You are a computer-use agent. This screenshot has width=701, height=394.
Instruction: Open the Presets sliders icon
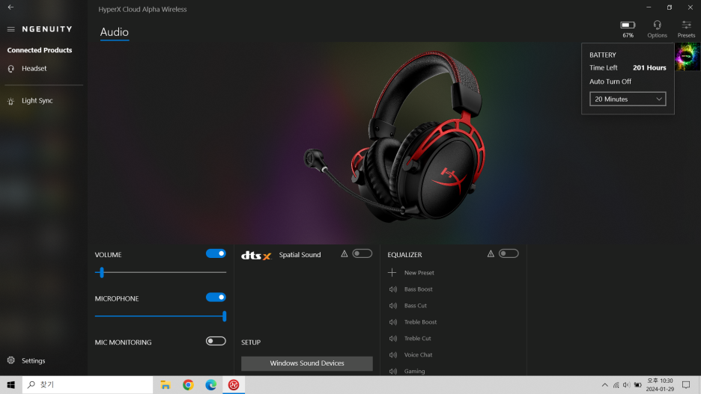(x=686, y=25)
